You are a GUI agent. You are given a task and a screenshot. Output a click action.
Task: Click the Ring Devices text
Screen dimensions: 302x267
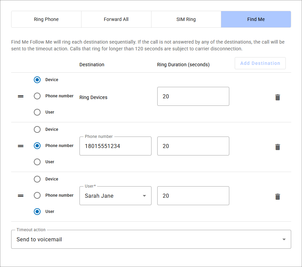(x=93, y=97)
